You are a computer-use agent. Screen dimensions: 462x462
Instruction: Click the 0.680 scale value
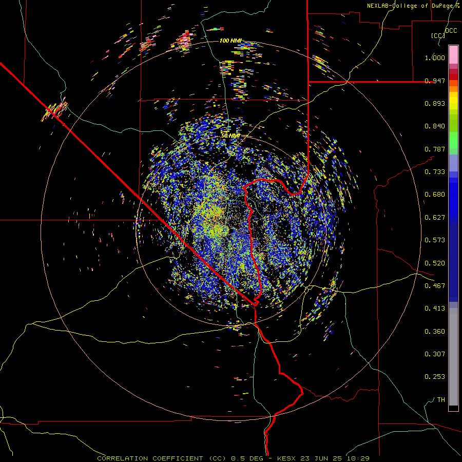click(x=435, y=195)
